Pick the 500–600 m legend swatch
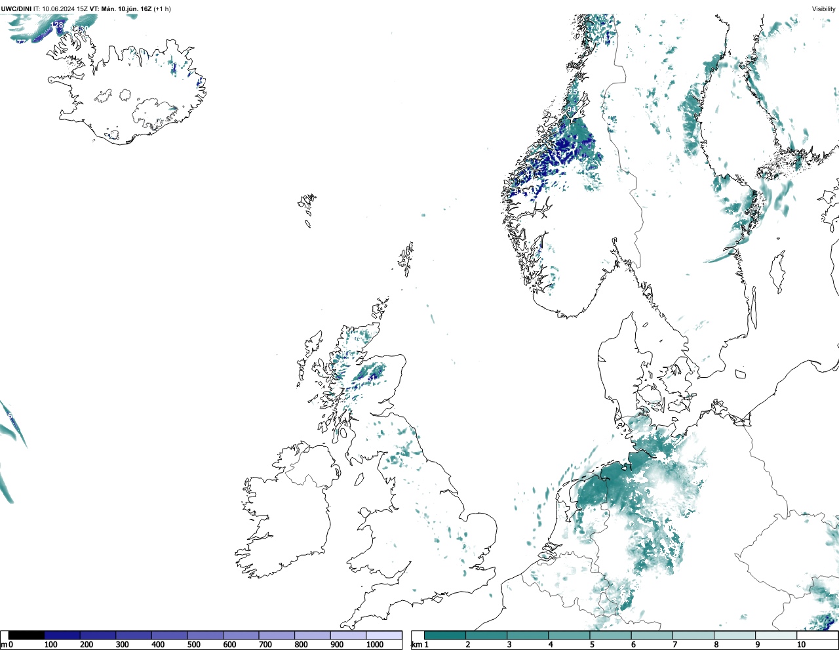The height and width of the screenshot is (650, 839). 205,635
